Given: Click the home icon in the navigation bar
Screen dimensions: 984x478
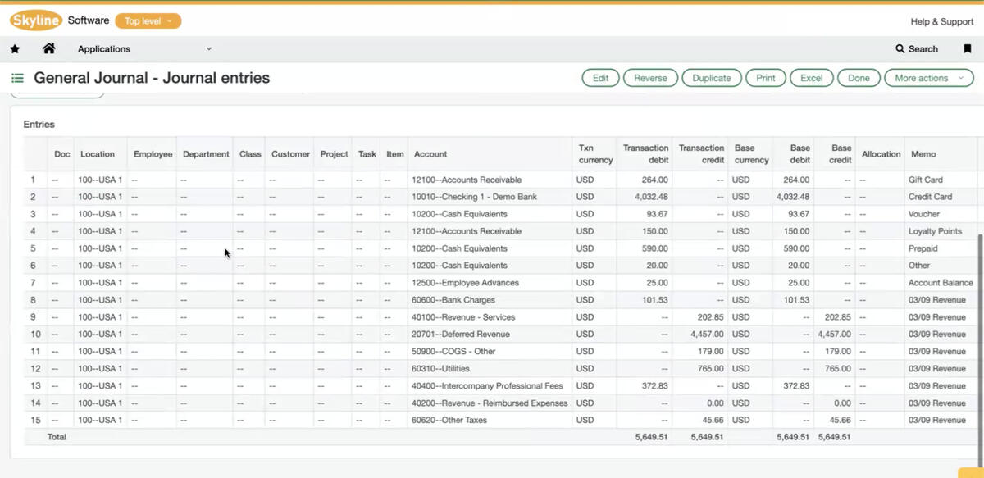Looking at the screenshot, I should [x=48, y=48].
